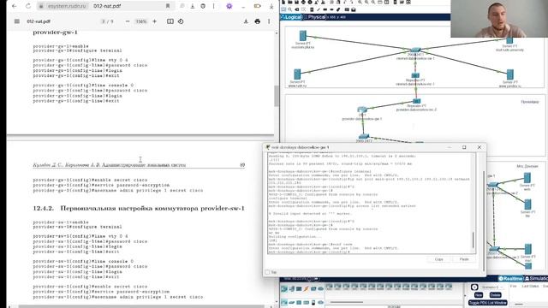548x308 pixels.
Task: Click the www.yandex.ru server icon
Action: click(x=510, y=74)
